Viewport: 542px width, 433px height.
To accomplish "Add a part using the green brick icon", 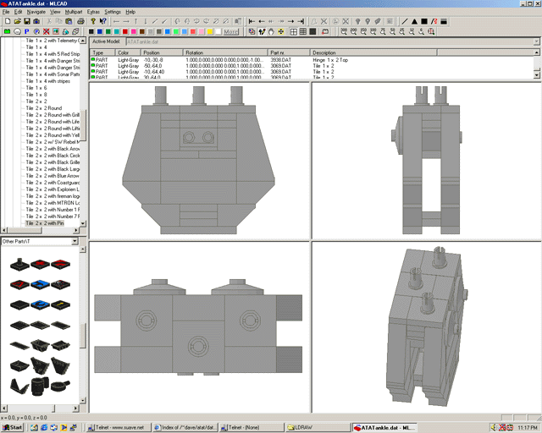I will pyautogui.click(x=7, y=32).
